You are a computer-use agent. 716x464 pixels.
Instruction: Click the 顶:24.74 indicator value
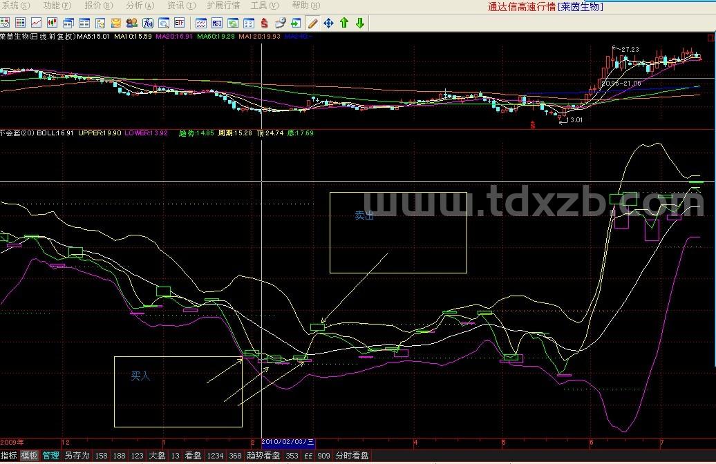[x=270, y=133]
